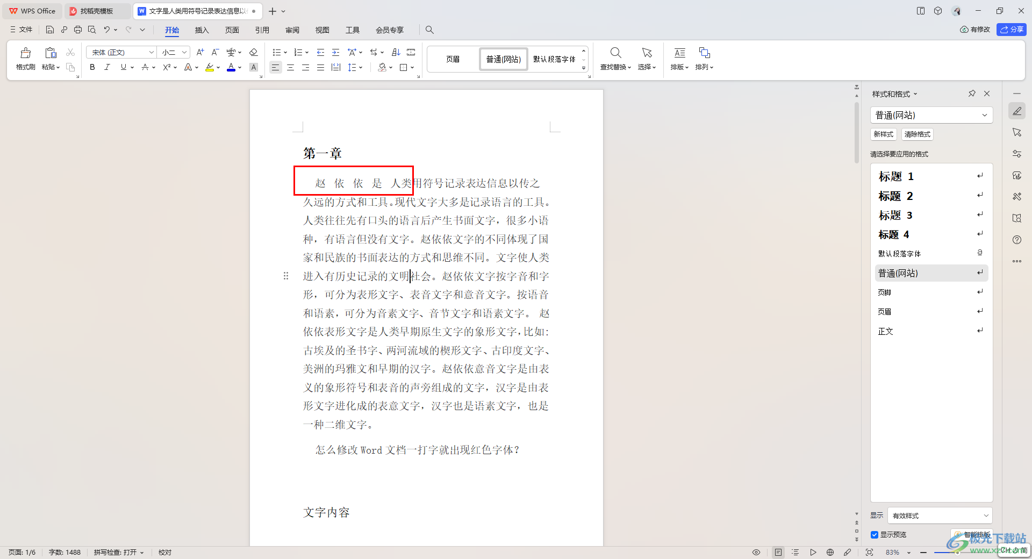Viewport: 1032px width, 559px height.
Task: Open the zoom percentage dropdown arrow
Action: tap(909, 553)
